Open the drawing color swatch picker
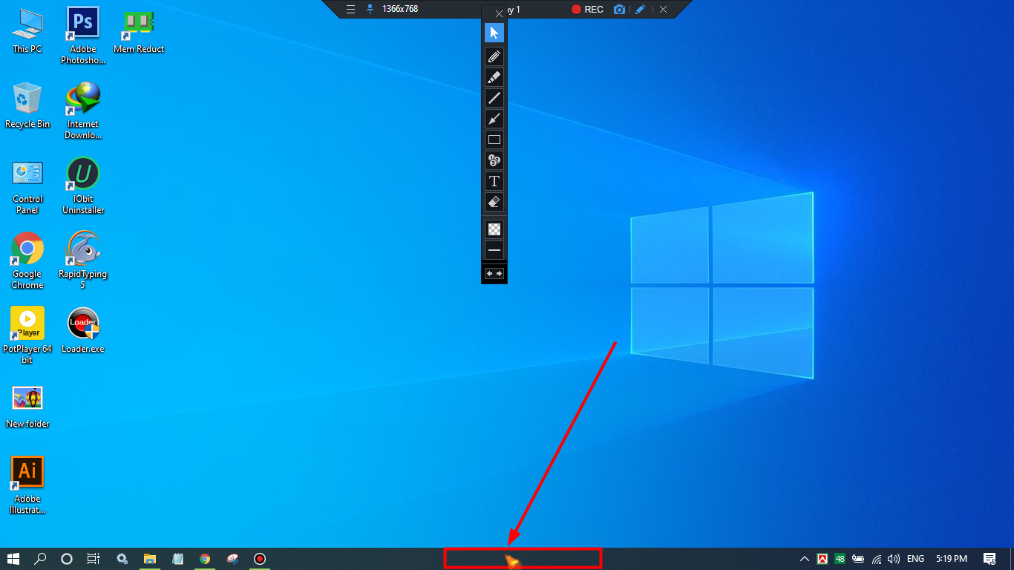 (x=494, y=229)
